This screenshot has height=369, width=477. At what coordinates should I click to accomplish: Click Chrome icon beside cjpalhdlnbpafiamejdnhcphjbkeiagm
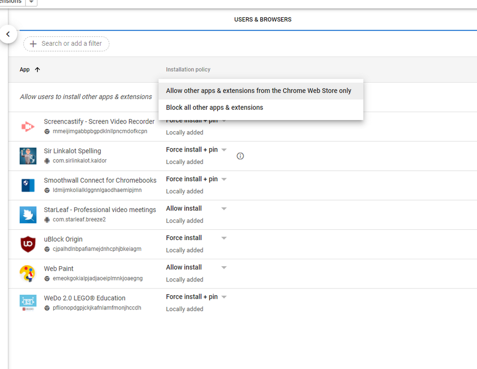[x=47, y=249]
